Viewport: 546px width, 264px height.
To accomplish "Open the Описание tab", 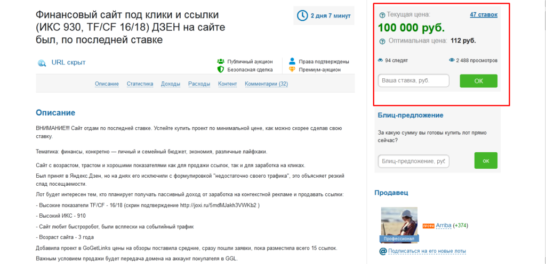I will click(x=107, y=84).
